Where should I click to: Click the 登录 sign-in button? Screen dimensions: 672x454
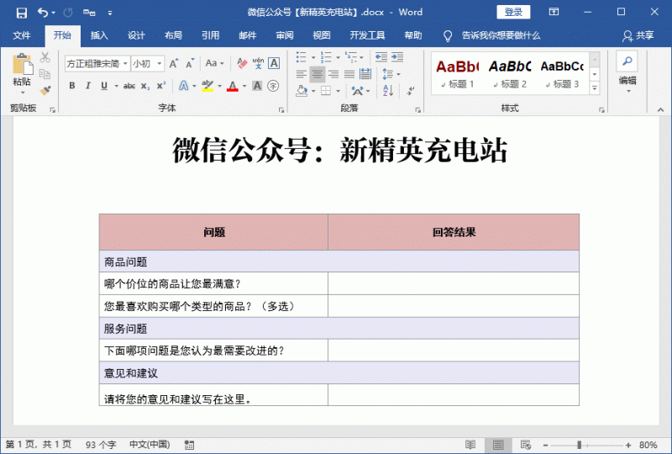point(513,12)
